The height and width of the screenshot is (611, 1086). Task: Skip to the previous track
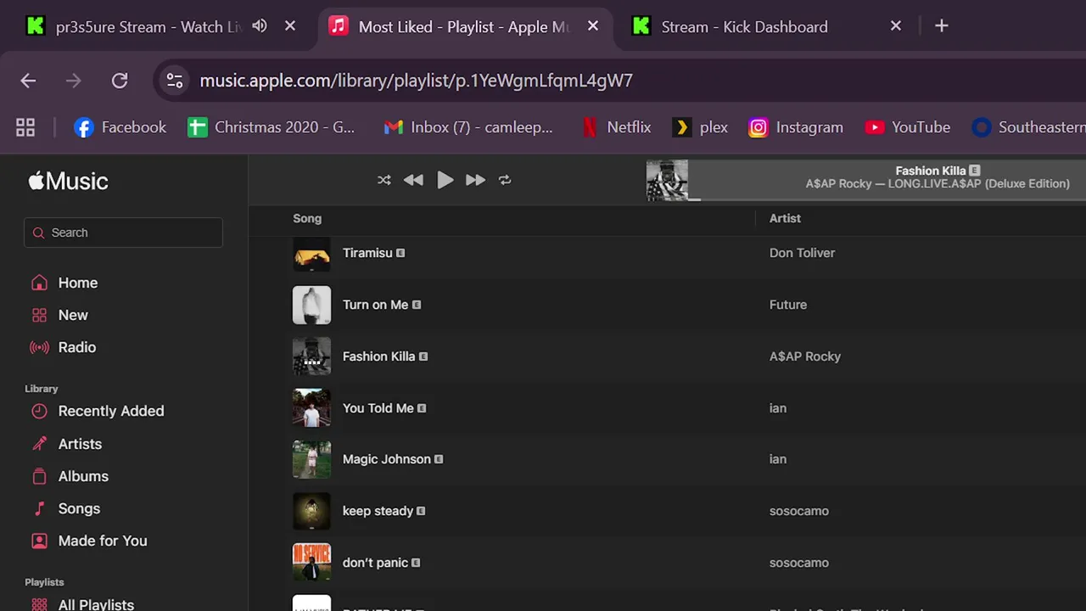[413, 180]
